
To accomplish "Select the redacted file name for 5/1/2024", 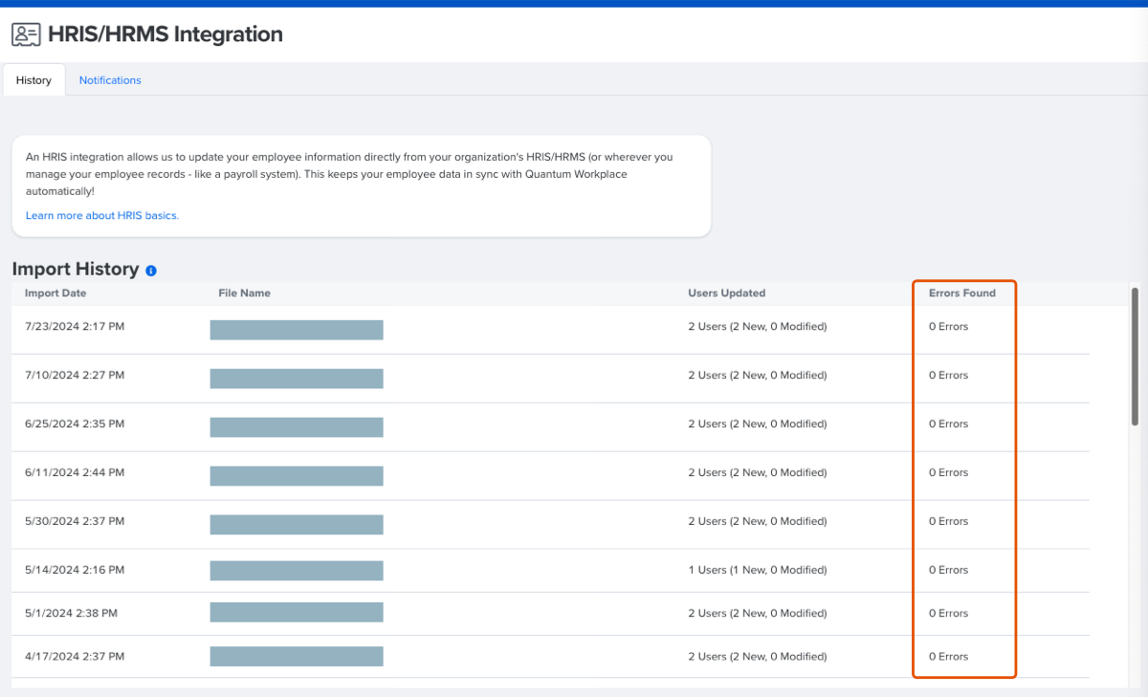I will click(x=296, y=612).
